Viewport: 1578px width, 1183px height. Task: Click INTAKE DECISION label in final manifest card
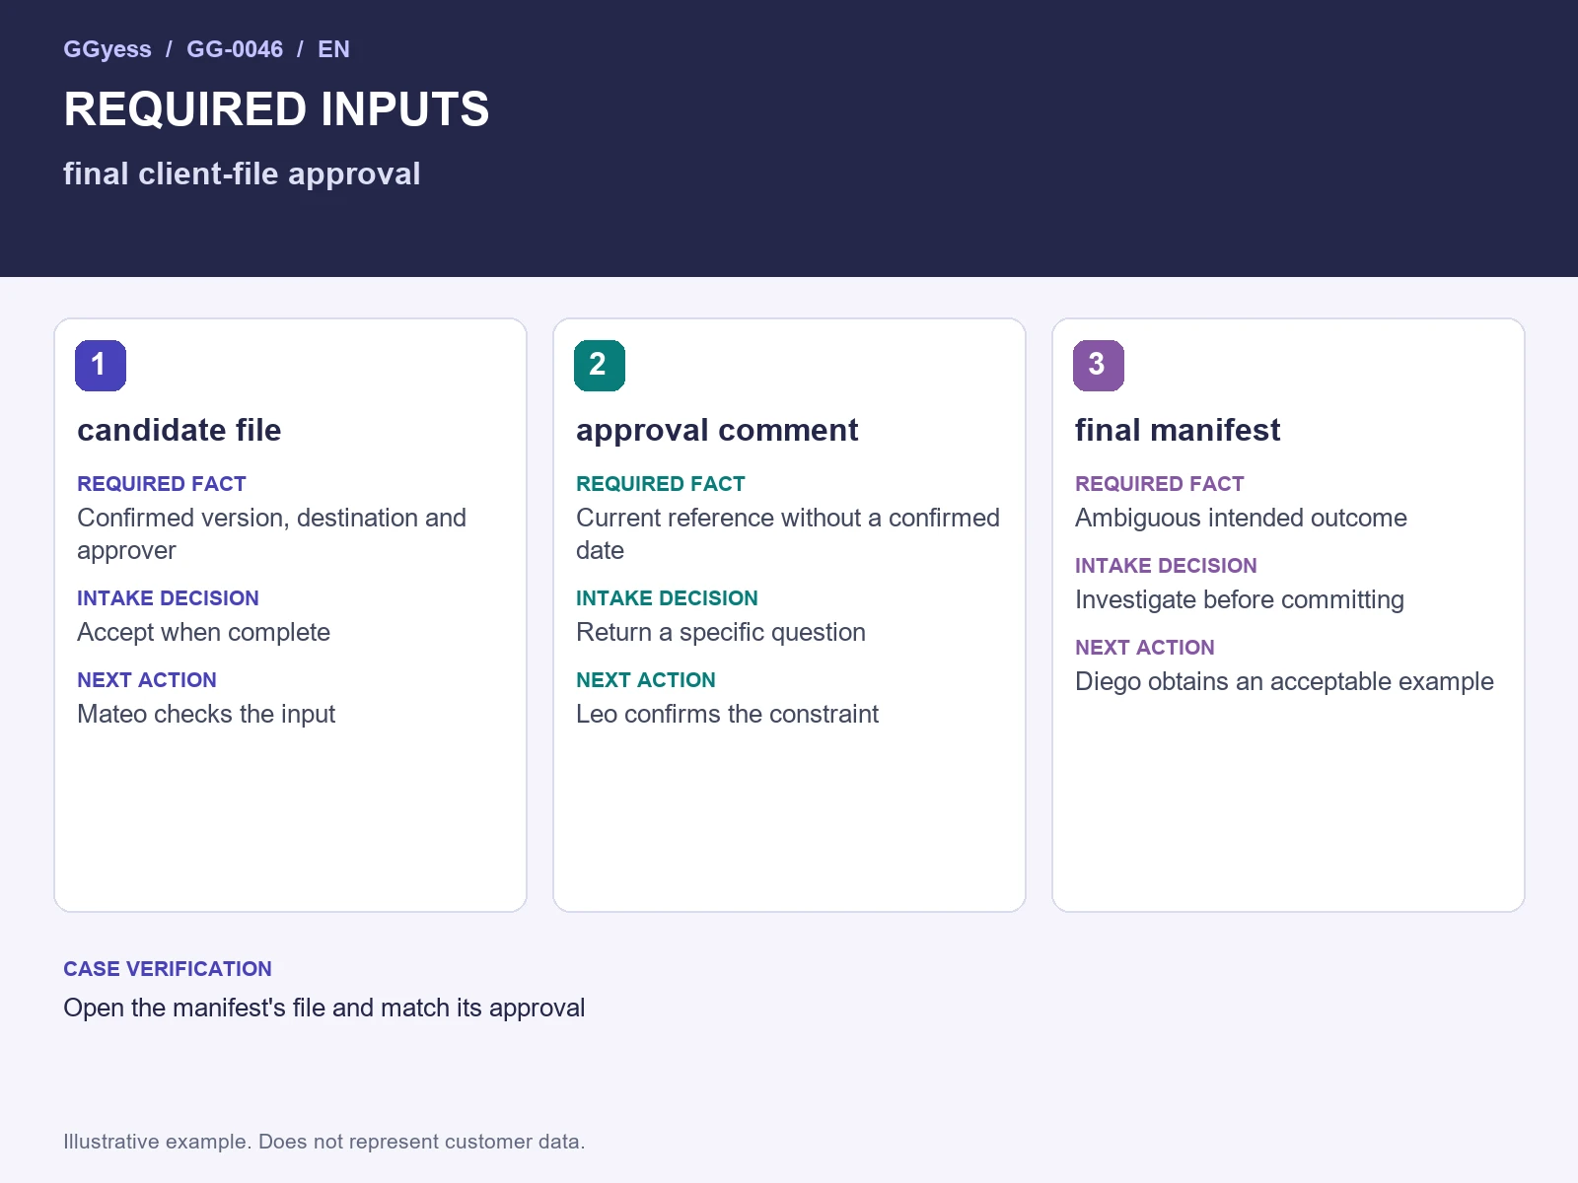point(1166,566)
